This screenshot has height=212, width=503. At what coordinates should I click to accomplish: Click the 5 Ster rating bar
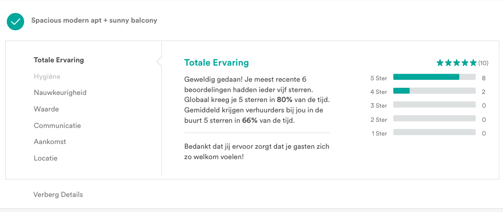click(434, 77)
